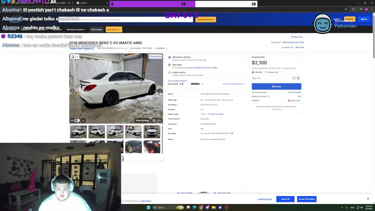Download the current vehicle image
The image size is (375, 211).
coord(83,120)
